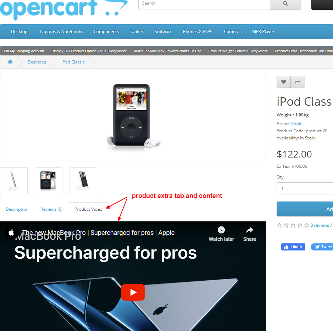Add iPod Classic to wish list heart
Image resolution: width=333 pixels, height=331 pixels.
point(283,82)
